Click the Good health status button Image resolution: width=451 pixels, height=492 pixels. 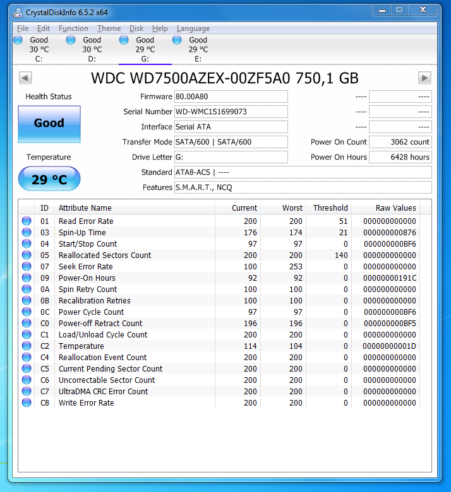click(49, 123)
